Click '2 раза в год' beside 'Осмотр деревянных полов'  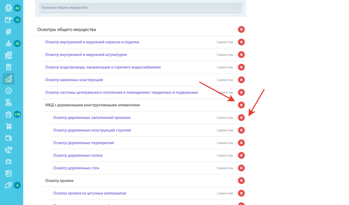click(x=225, y=155)
